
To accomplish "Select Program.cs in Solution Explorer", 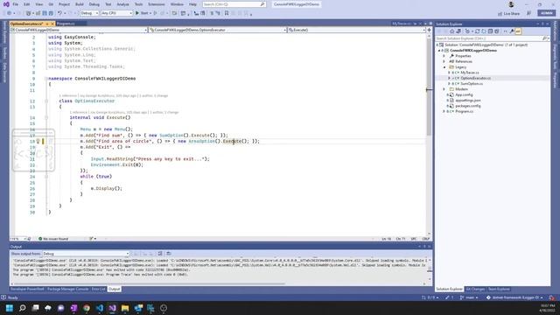I will [465, 111].
